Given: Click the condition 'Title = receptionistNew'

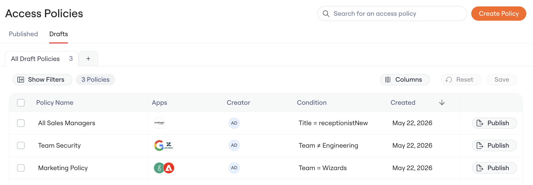Looking at the screenshot, I should point(333,123).
